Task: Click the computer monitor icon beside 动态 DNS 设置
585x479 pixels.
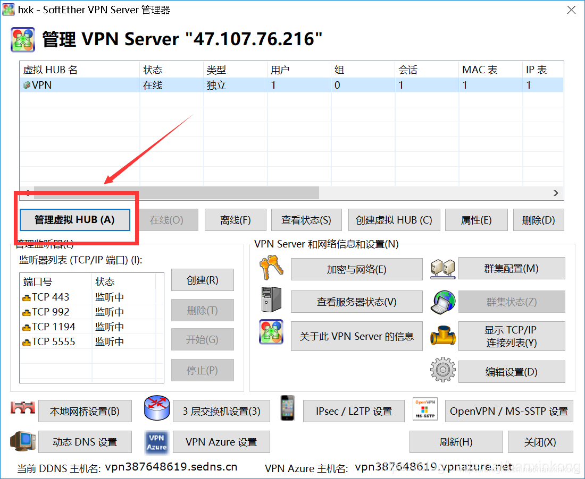Action: coord(23,441)
